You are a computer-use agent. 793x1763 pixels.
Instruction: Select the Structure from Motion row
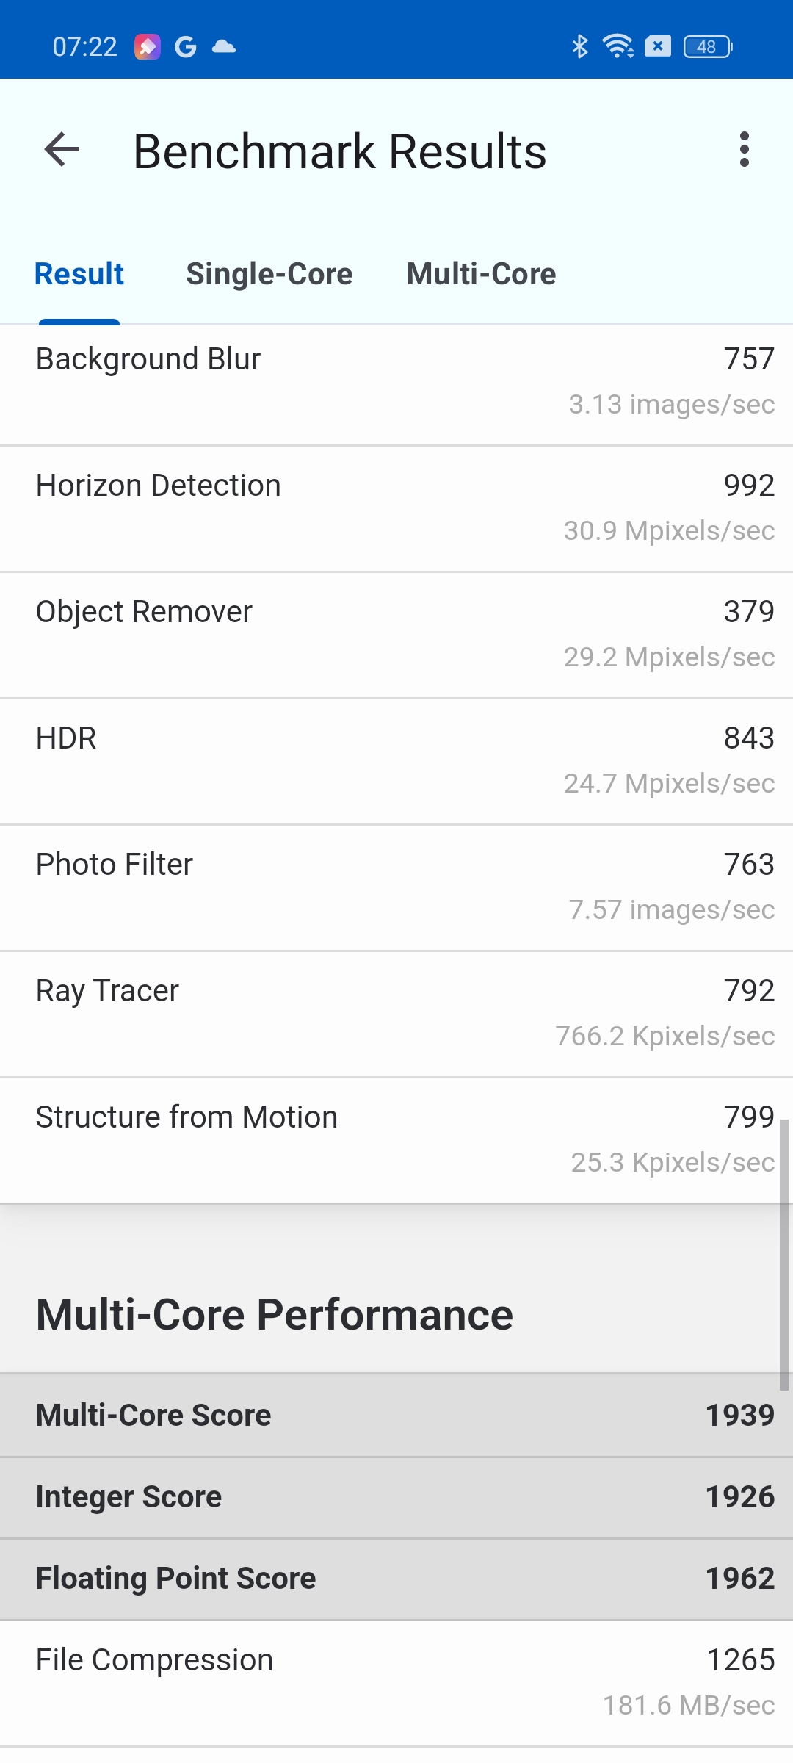[x=396, y=1140]
